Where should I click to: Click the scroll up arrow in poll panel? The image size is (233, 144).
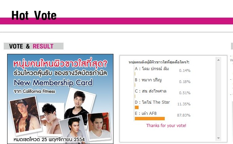click(218, 60)
